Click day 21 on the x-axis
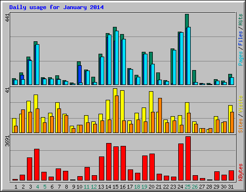 tap(159, 187)
